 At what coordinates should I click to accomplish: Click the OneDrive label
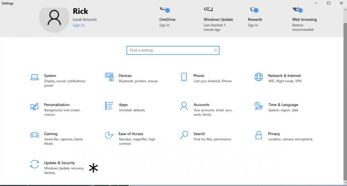[167, 20]
